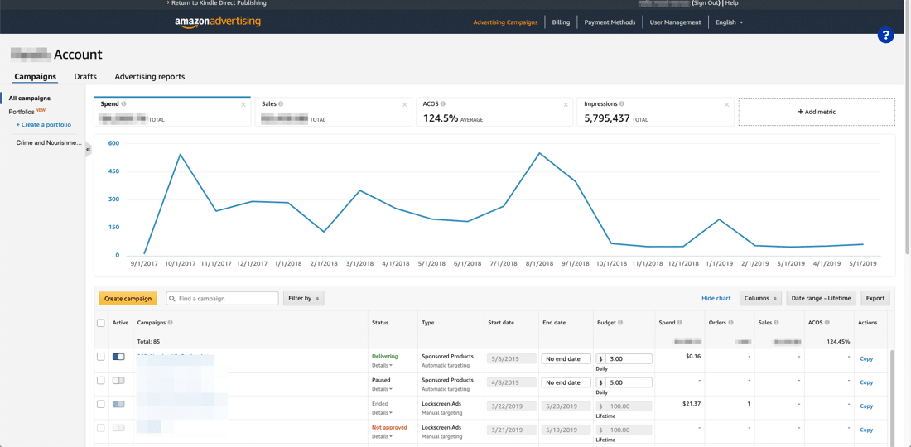Click the info icon beside ACOS metric
The width and height of the screenshot is (911, 447).
click(443, 104)
